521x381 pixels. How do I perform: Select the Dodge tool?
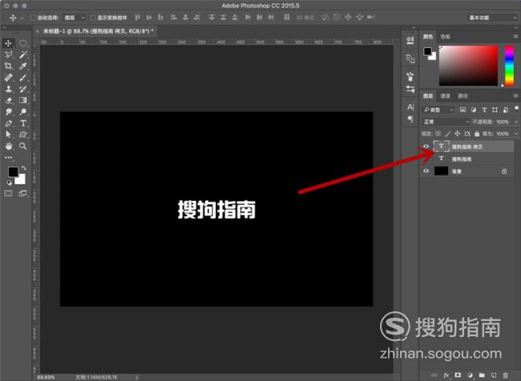click(23, 112)
